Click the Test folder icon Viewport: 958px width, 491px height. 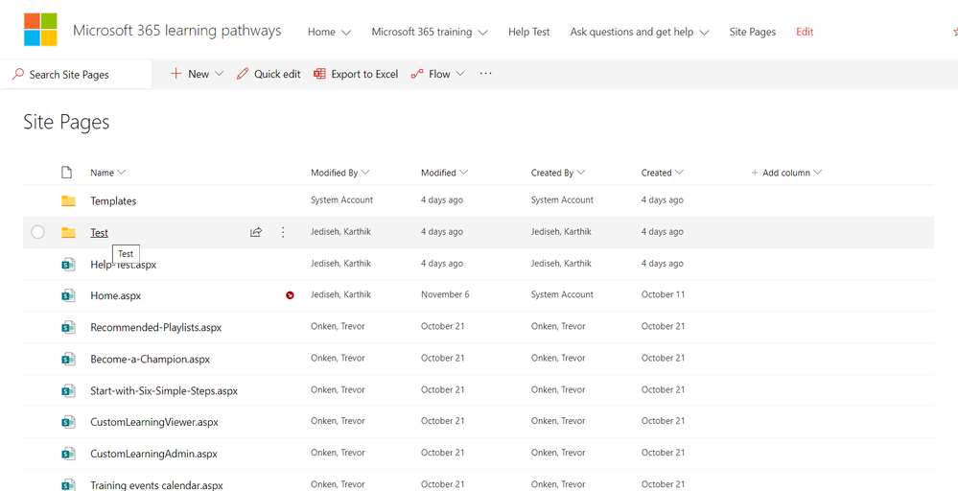[68, 233]
